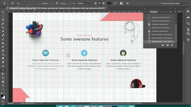Select the Eyedropper tool

[x=3, y=32]
